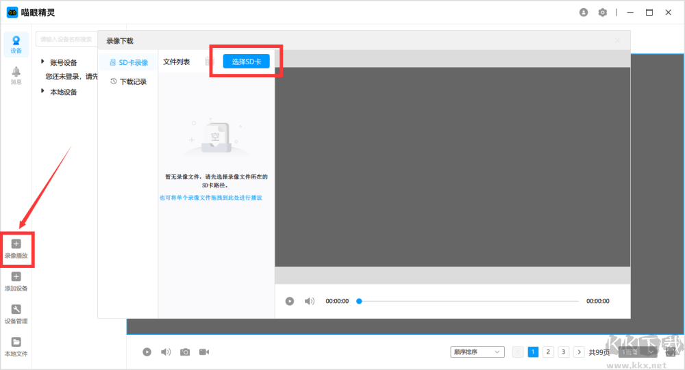Open the 1画面 layout dropdown
Image resolution: width=685 pixels, height=370 pixels.
point(638,352)
